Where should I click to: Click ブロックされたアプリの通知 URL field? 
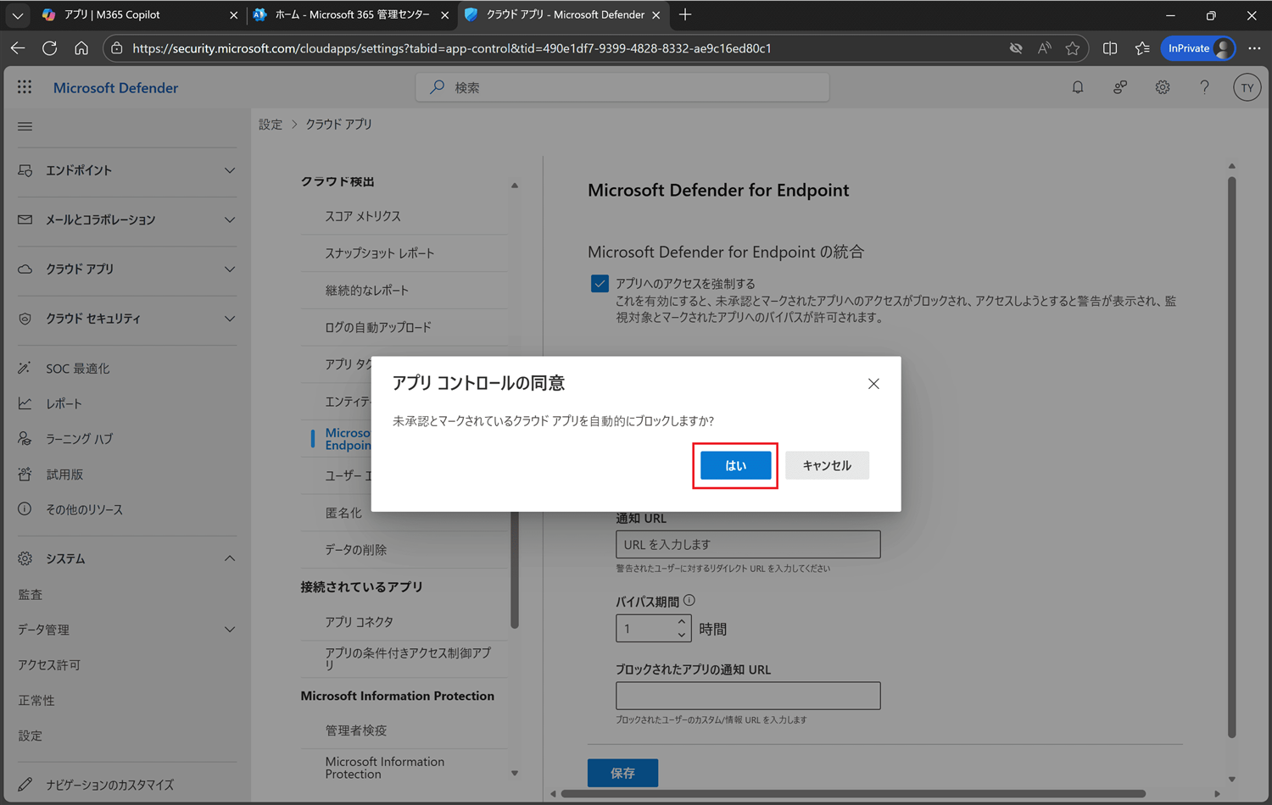point(748,696)
